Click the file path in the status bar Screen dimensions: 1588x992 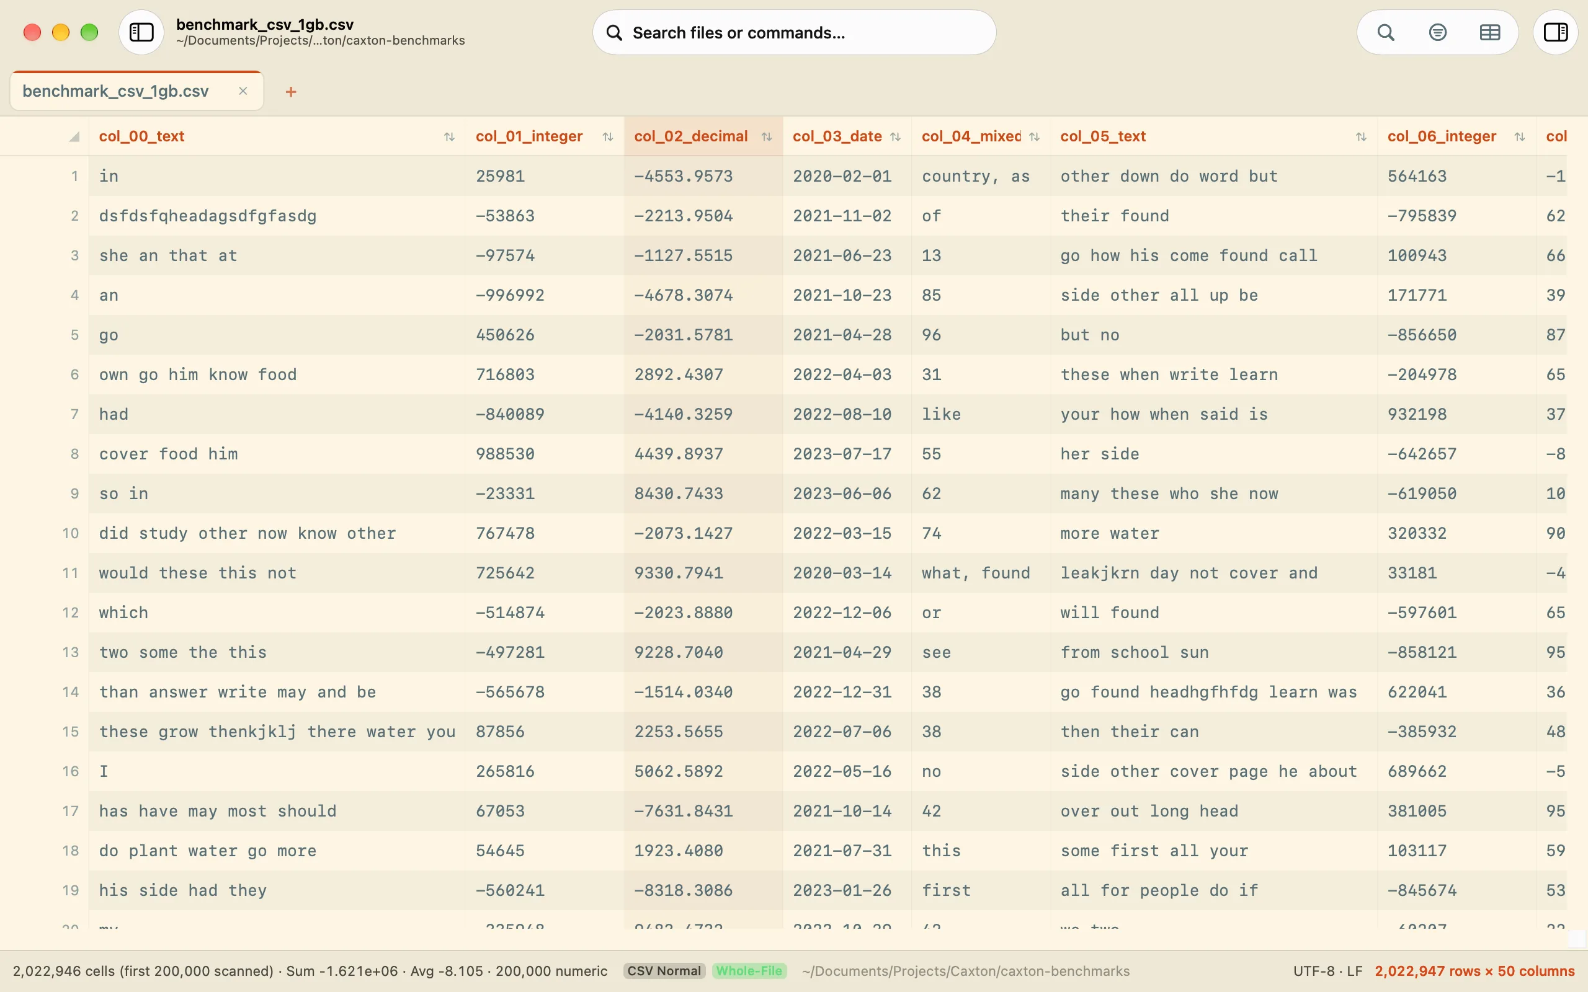tap(965, 971)
